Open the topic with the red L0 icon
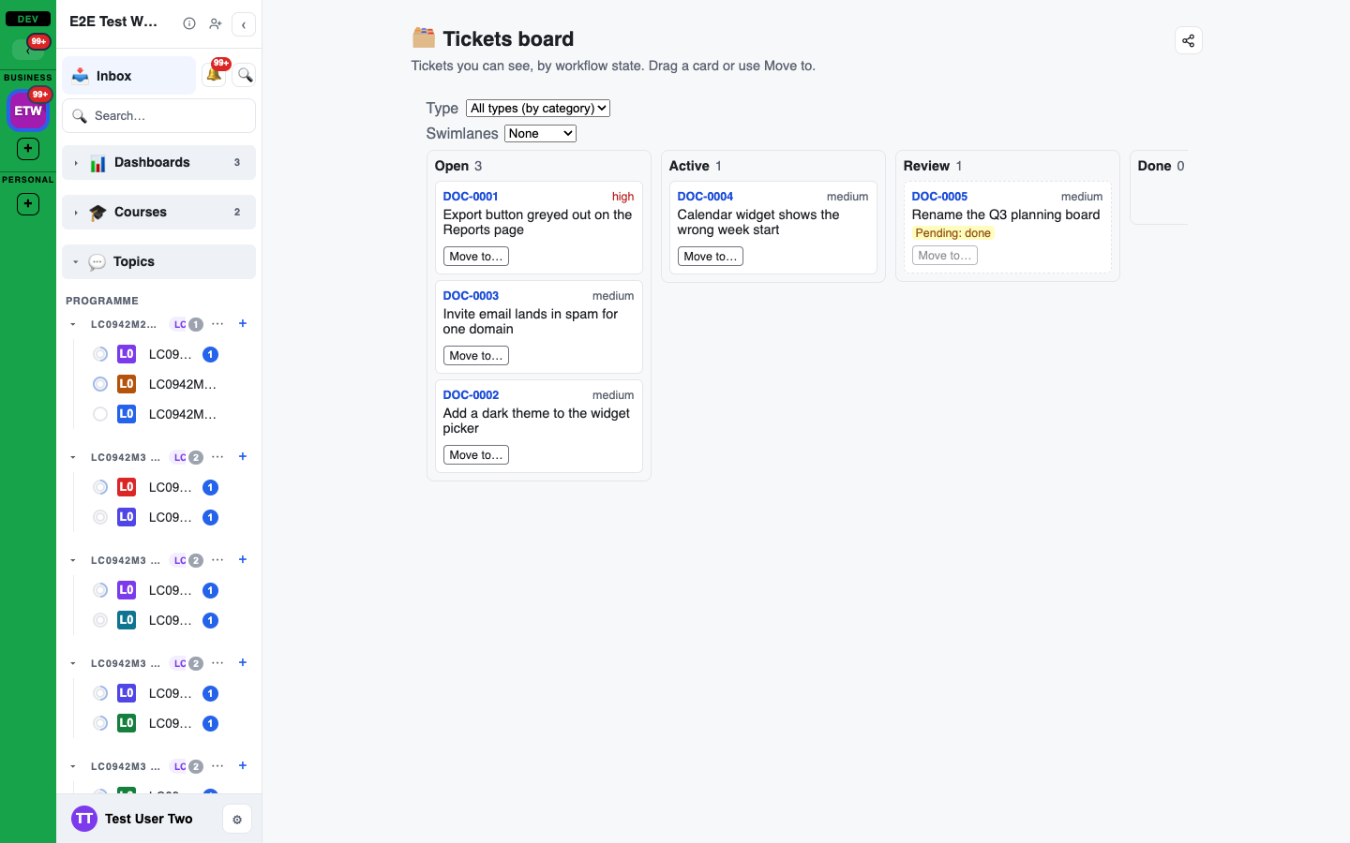 click(127, 487)
